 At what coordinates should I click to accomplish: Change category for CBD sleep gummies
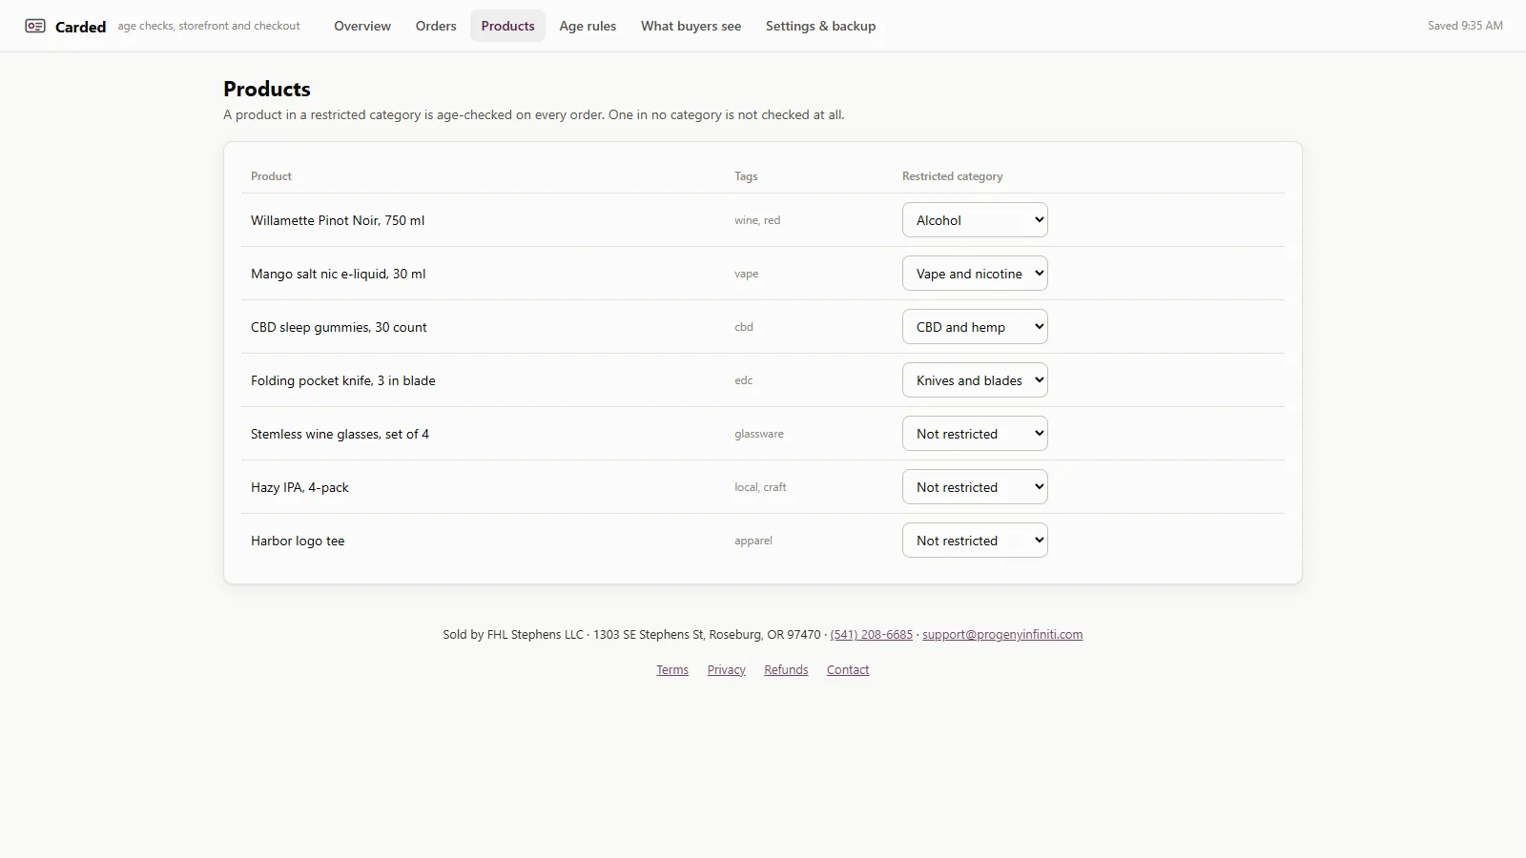point(975,327)
